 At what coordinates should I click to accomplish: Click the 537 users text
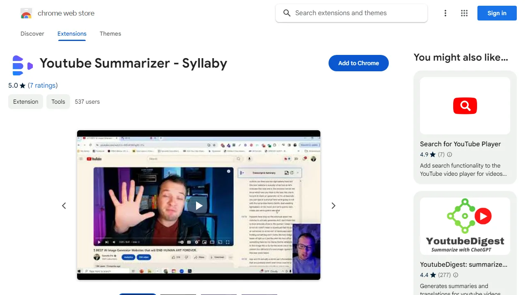[x=87, y=102]
